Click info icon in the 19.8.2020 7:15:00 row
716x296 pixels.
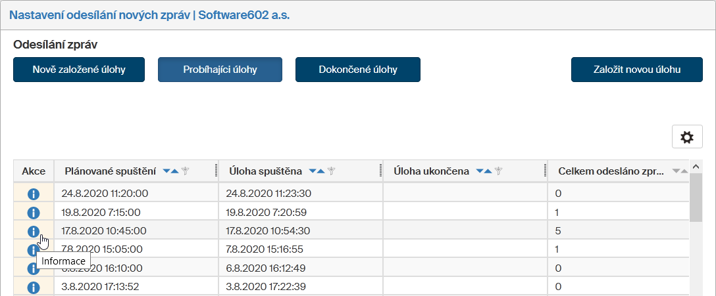34,213
